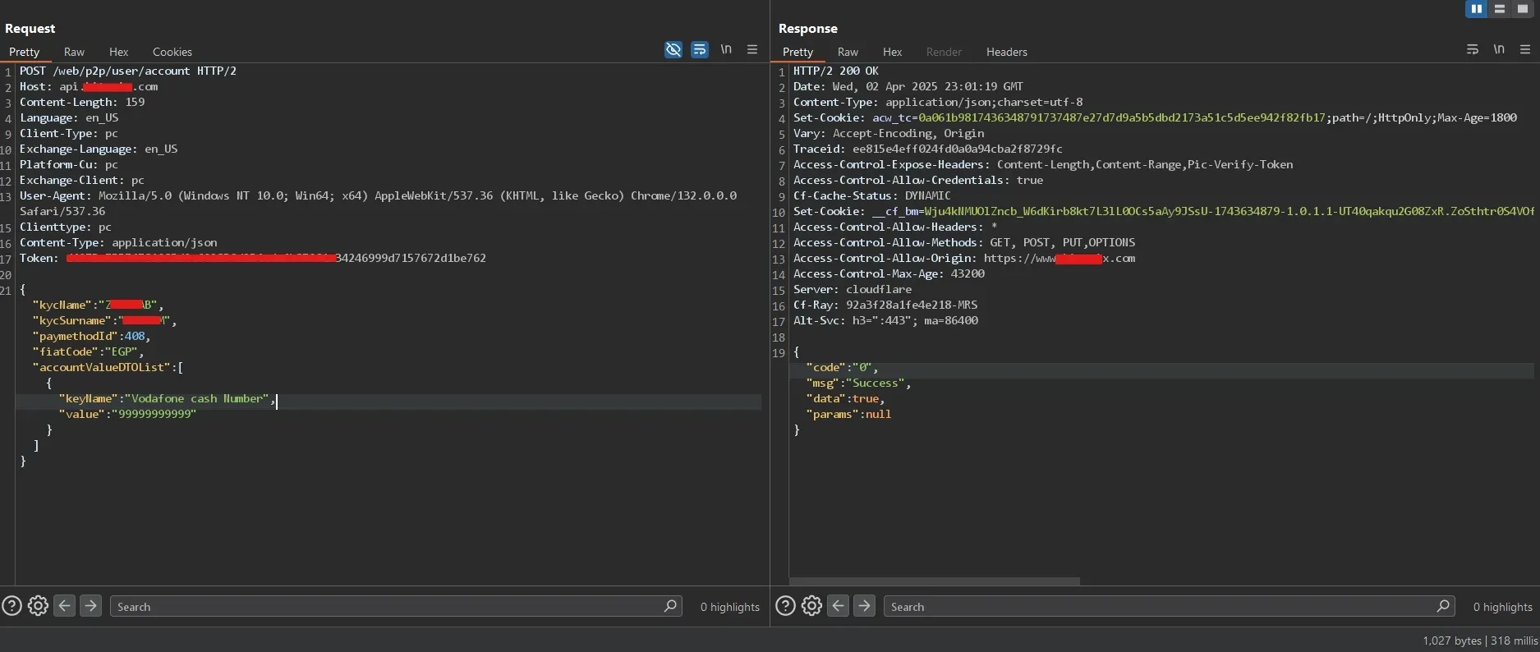Open help icon below Response panel
1540x652 pixels.
(785, 606)
